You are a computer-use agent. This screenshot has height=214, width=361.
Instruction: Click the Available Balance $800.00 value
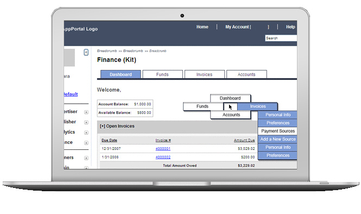point(144,112)
